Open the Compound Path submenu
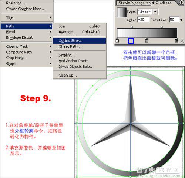The width and height of the screenshot is (185, 178). tap(27, 52)
